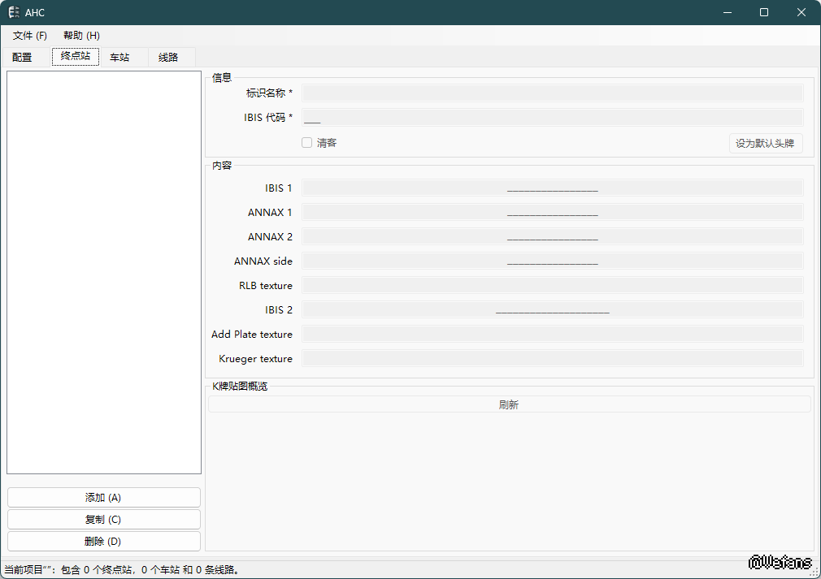
Task: Open the 文件 (F) menu
Action: pos(30,36)
